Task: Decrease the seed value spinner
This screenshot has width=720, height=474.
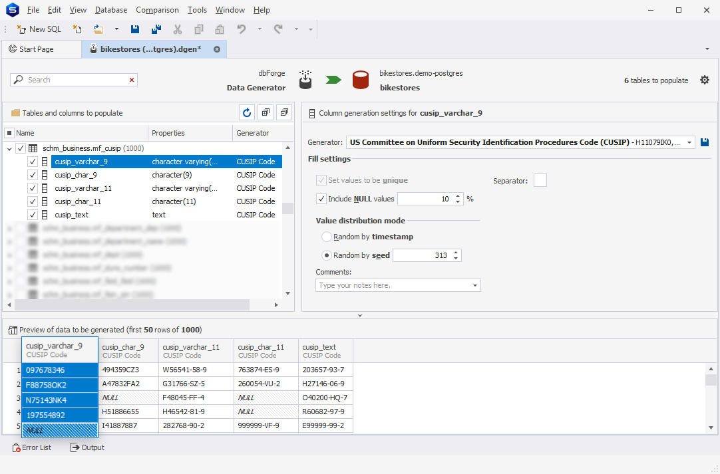Action: click(456, 259)
